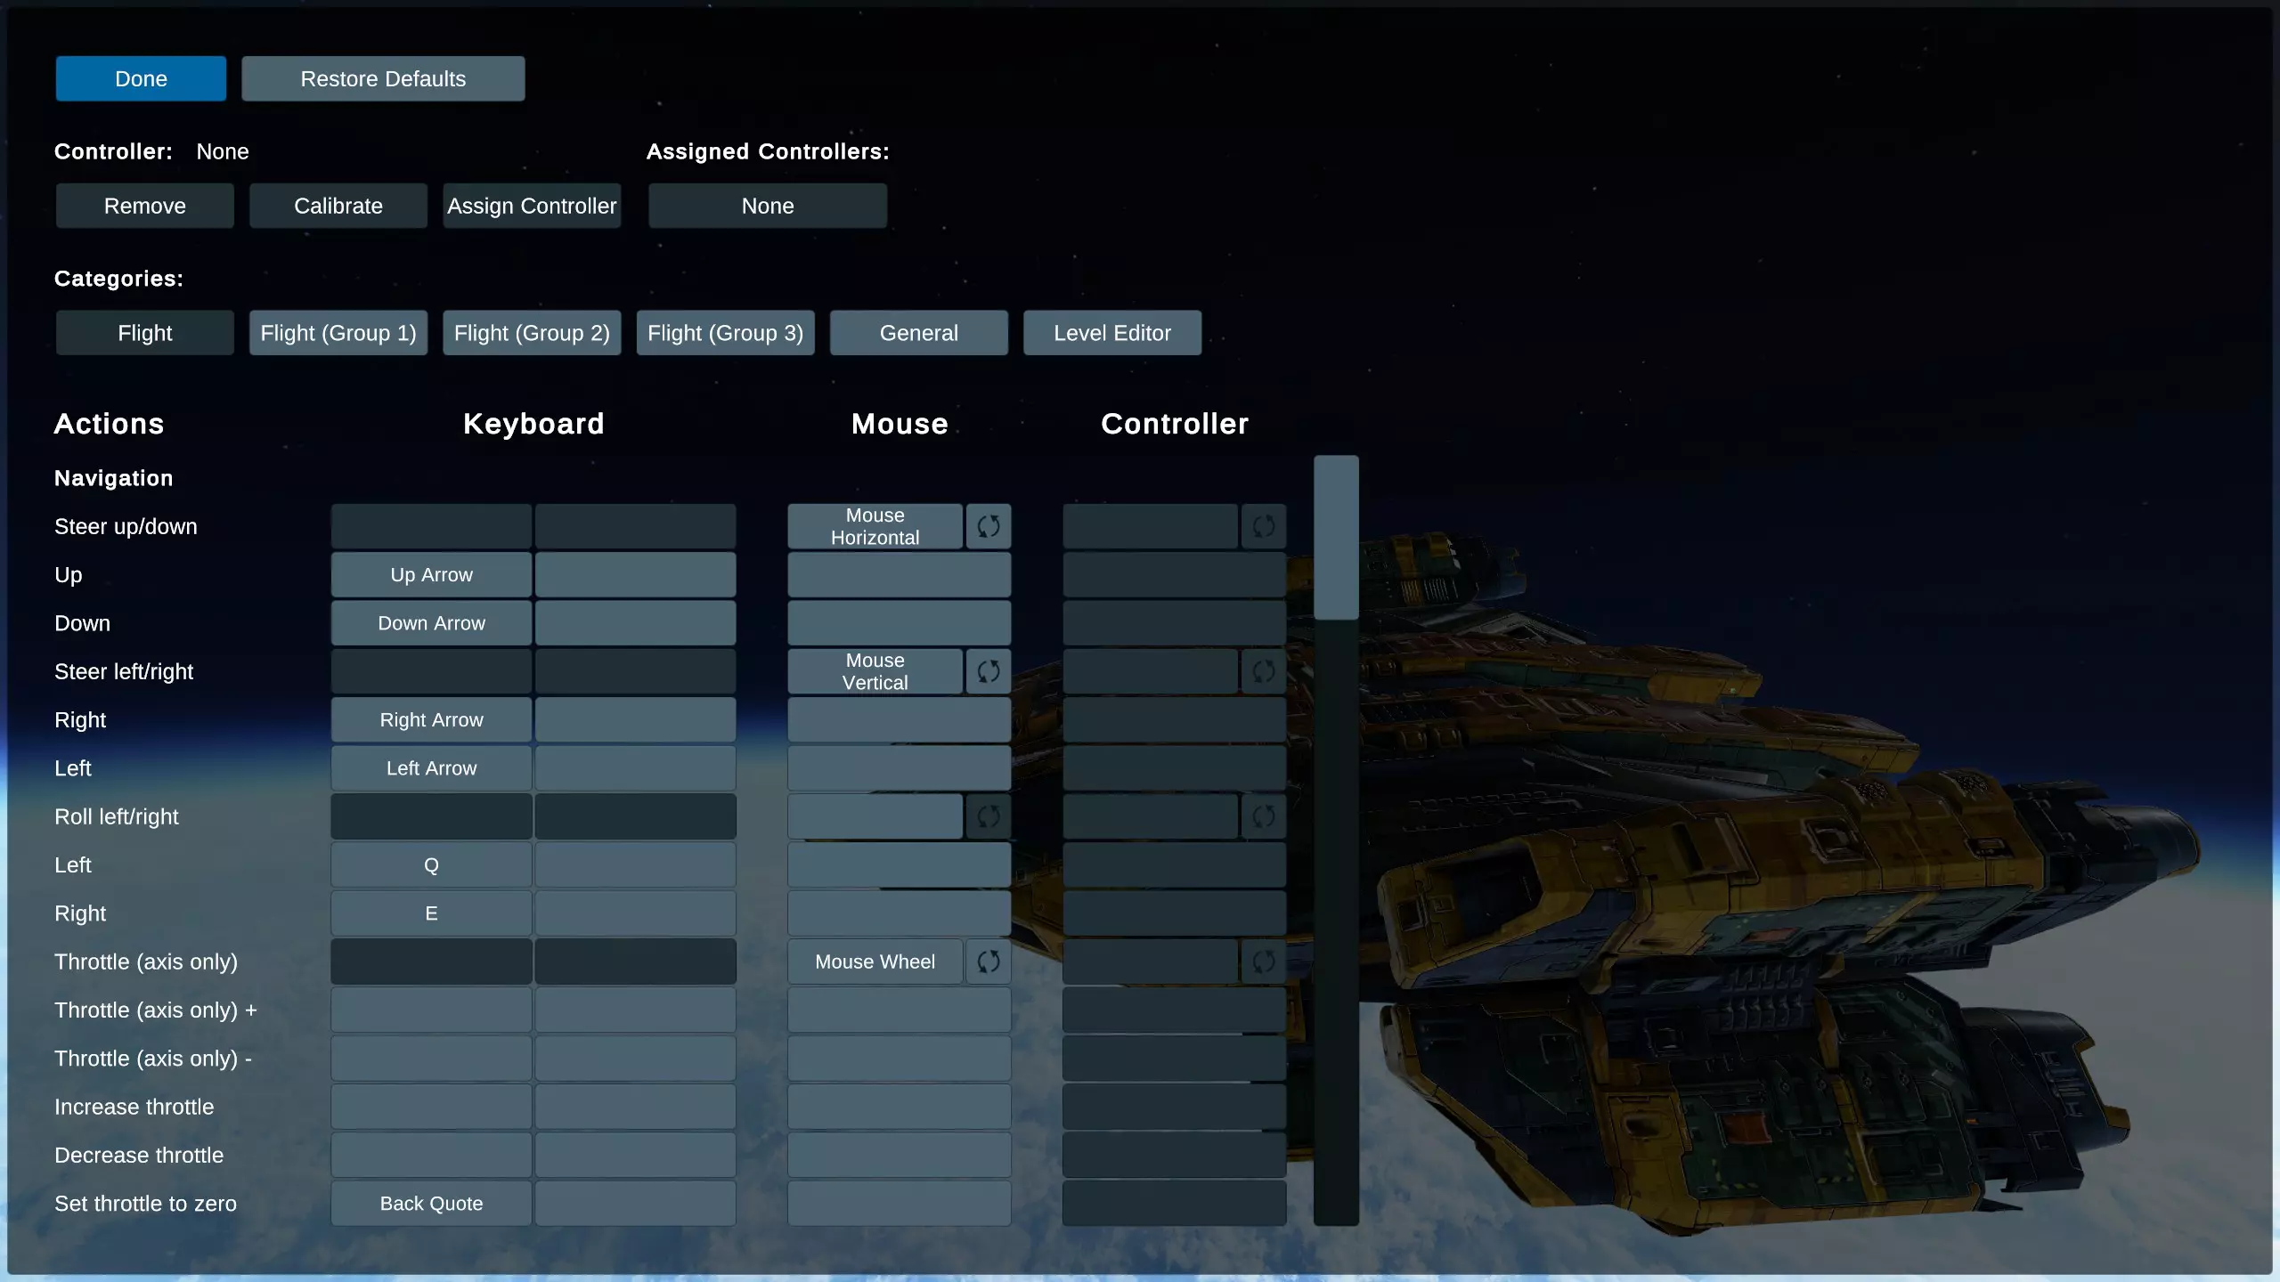Invert the Steer left/right controller axis
The height and width of the screenshot is (1282, 2280).
pos(1263,671)
